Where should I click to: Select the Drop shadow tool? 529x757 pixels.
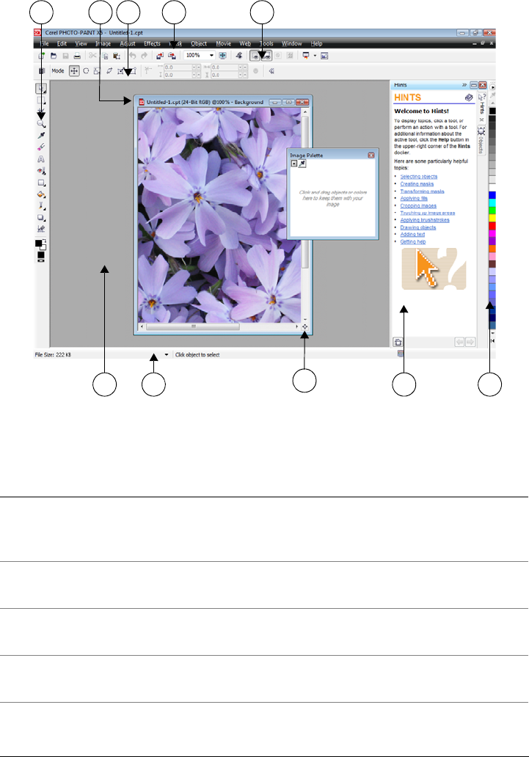tap(41, 218)
